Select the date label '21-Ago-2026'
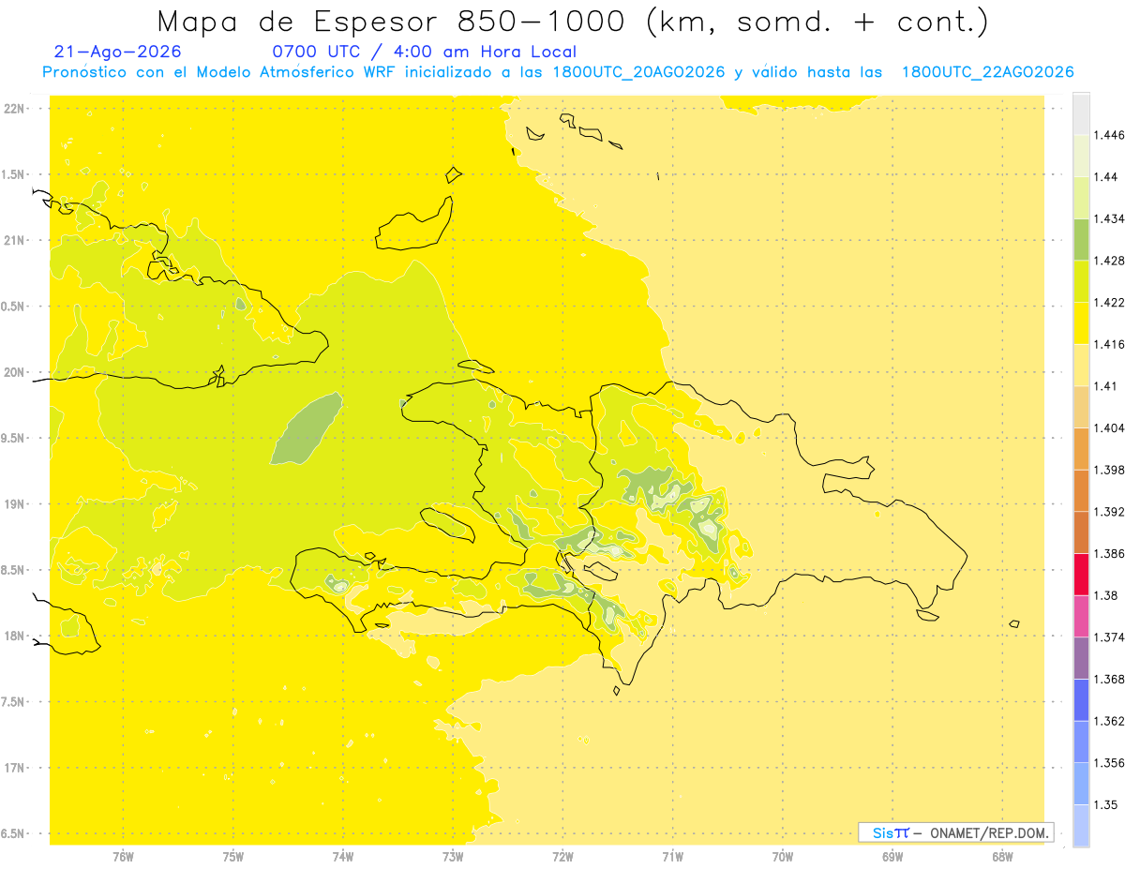Viewport: 1125px width, 869px height. pyautogui.click(x=118, y=52)
